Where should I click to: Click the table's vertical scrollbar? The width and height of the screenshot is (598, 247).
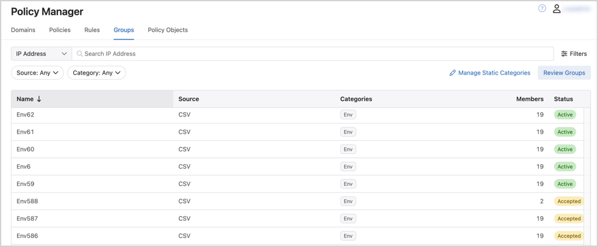(587, 176)
